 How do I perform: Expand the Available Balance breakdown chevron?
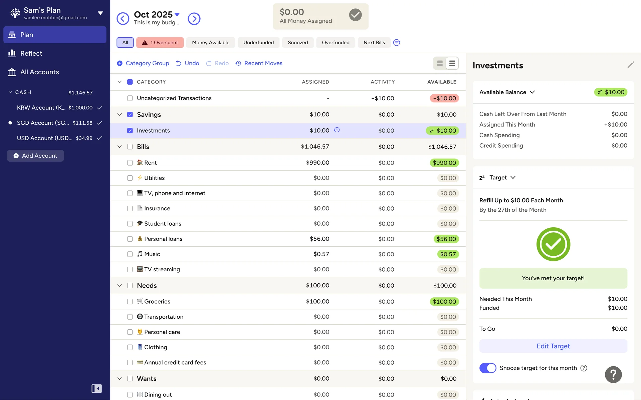(532, 92)
